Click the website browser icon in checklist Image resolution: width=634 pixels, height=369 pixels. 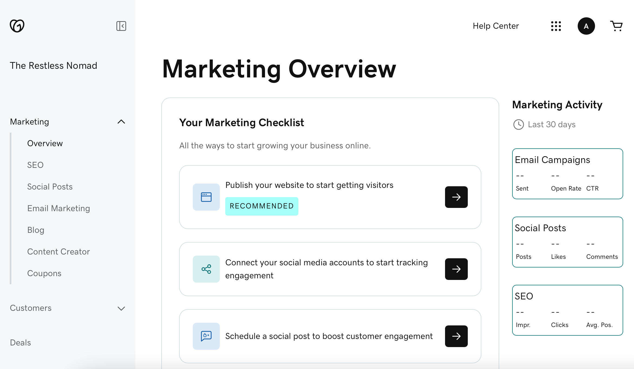click(x=206, y=197)
